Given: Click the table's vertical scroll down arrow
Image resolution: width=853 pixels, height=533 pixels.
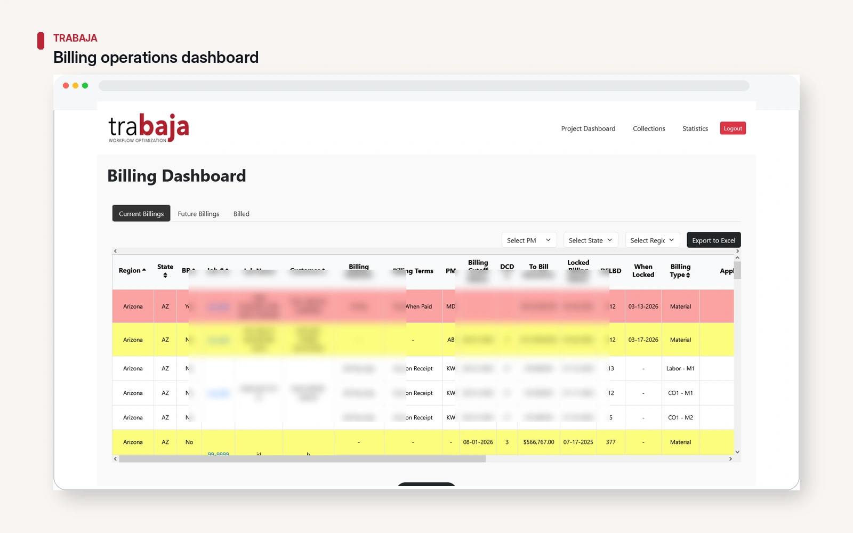Looking at the screenshot, I should 737,452.
